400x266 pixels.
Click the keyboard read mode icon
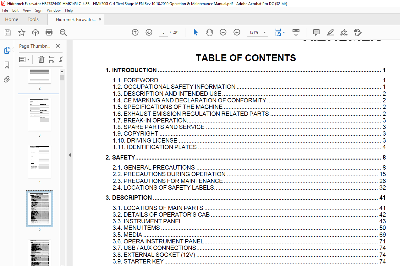(x=296, y=32)
